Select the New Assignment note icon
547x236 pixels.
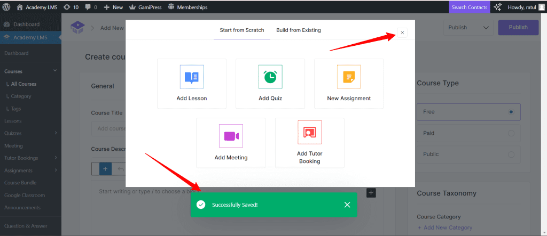tap(348, 77)
